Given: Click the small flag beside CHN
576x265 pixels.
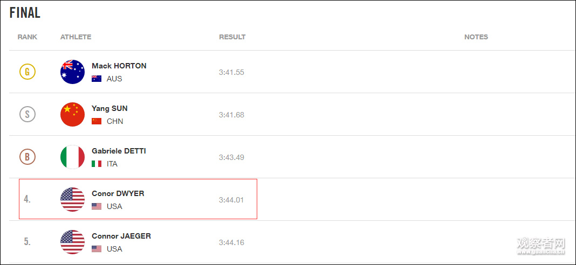Looking at the screenshot, I should tap(97, 121).
